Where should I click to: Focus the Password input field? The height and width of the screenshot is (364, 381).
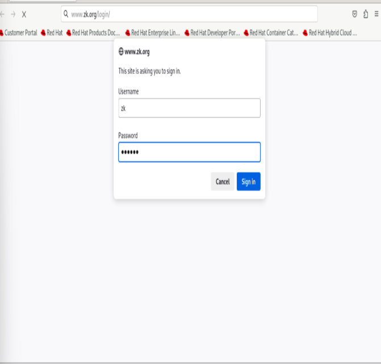point(189,152)
